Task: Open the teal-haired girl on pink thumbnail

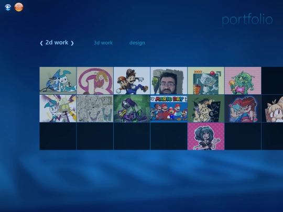Action: (x=206, y=136)
